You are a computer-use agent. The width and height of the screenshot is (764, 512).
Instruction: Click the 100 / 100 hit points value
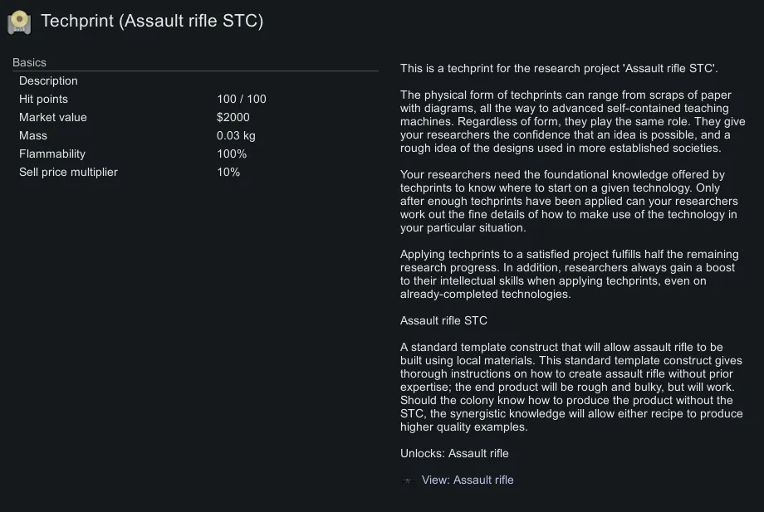tap(242, 99)
